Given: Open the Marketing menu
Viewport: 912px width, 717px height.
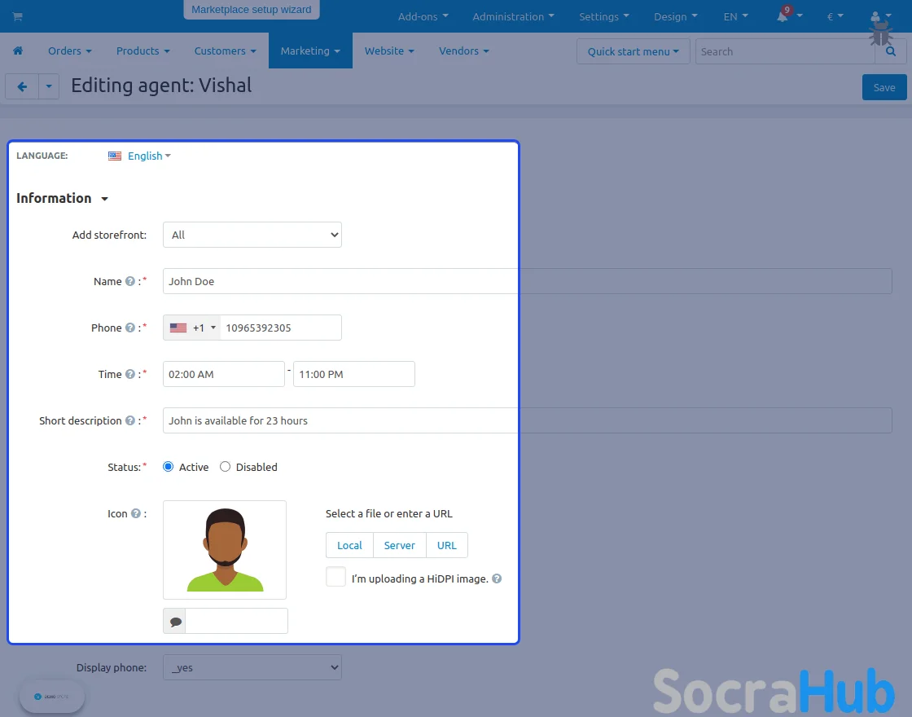Looking at the screenshot, I should (x=310, y=51).
